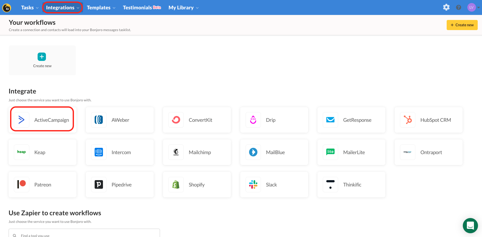Click the Intercom logo icon
This screenshot has width=482, height=237.
tap(99, 152)
